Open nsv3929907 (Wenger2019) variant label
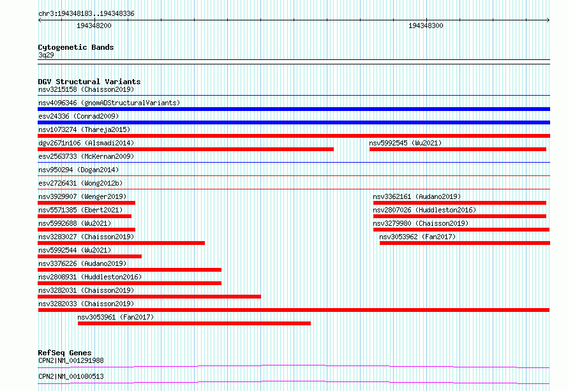568x391 pixels. tap(82, 196)
